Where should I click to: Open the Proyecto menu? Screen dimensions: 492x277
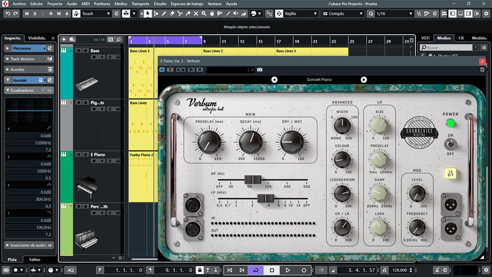[55, 4]
